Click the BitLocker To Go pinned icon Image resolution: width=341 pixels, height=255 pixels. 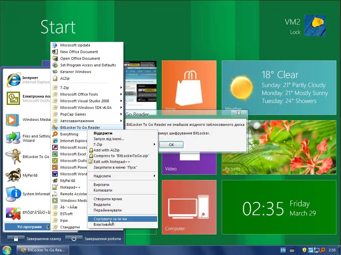(x=13, y=157)
